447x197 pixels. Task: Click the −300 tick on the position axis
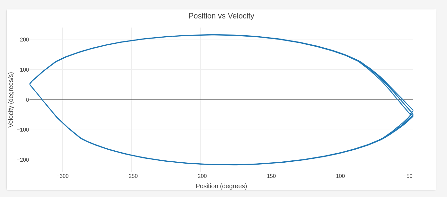click(x=63, y=176)
